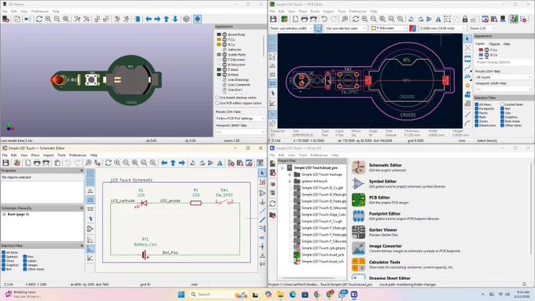Screen dimensions: 535x301
Task: Toggle Locked items in PCB selection filter
Action: pos(502,105)
